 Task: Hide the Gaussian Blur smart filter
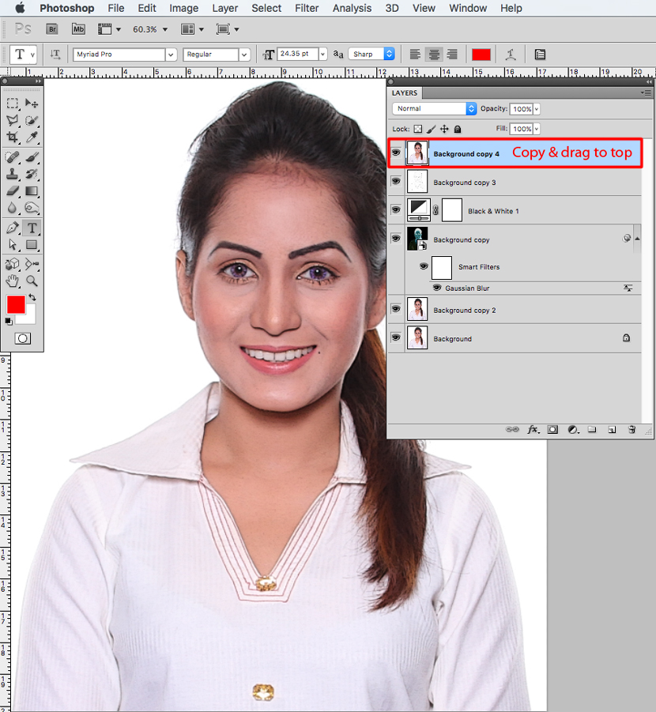point(436,288)
